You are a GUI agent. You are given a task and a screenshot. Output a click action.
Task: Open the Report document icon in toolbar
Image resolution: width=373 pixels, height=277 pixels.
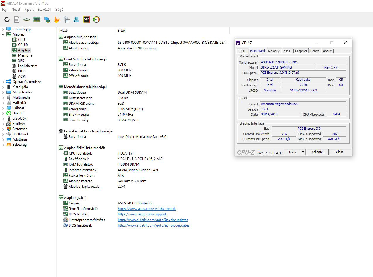(17, 20)
